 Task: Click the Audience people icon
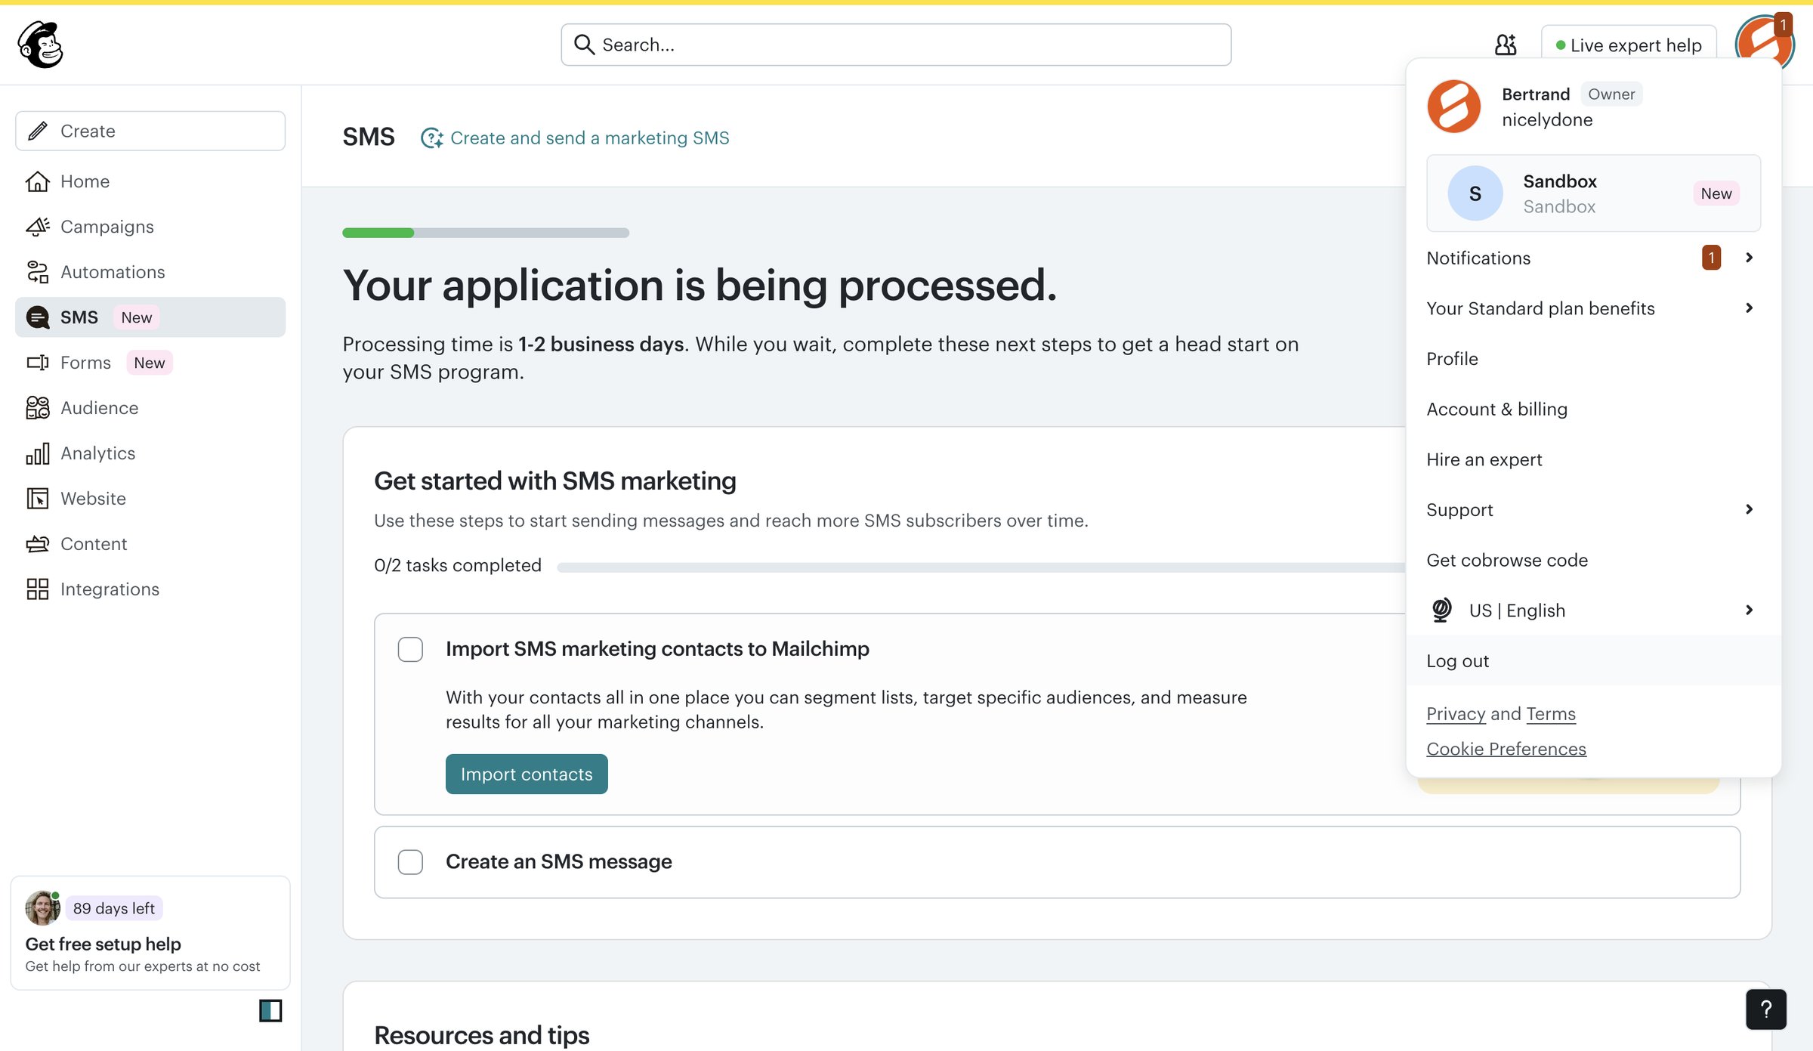coord(38,408)
